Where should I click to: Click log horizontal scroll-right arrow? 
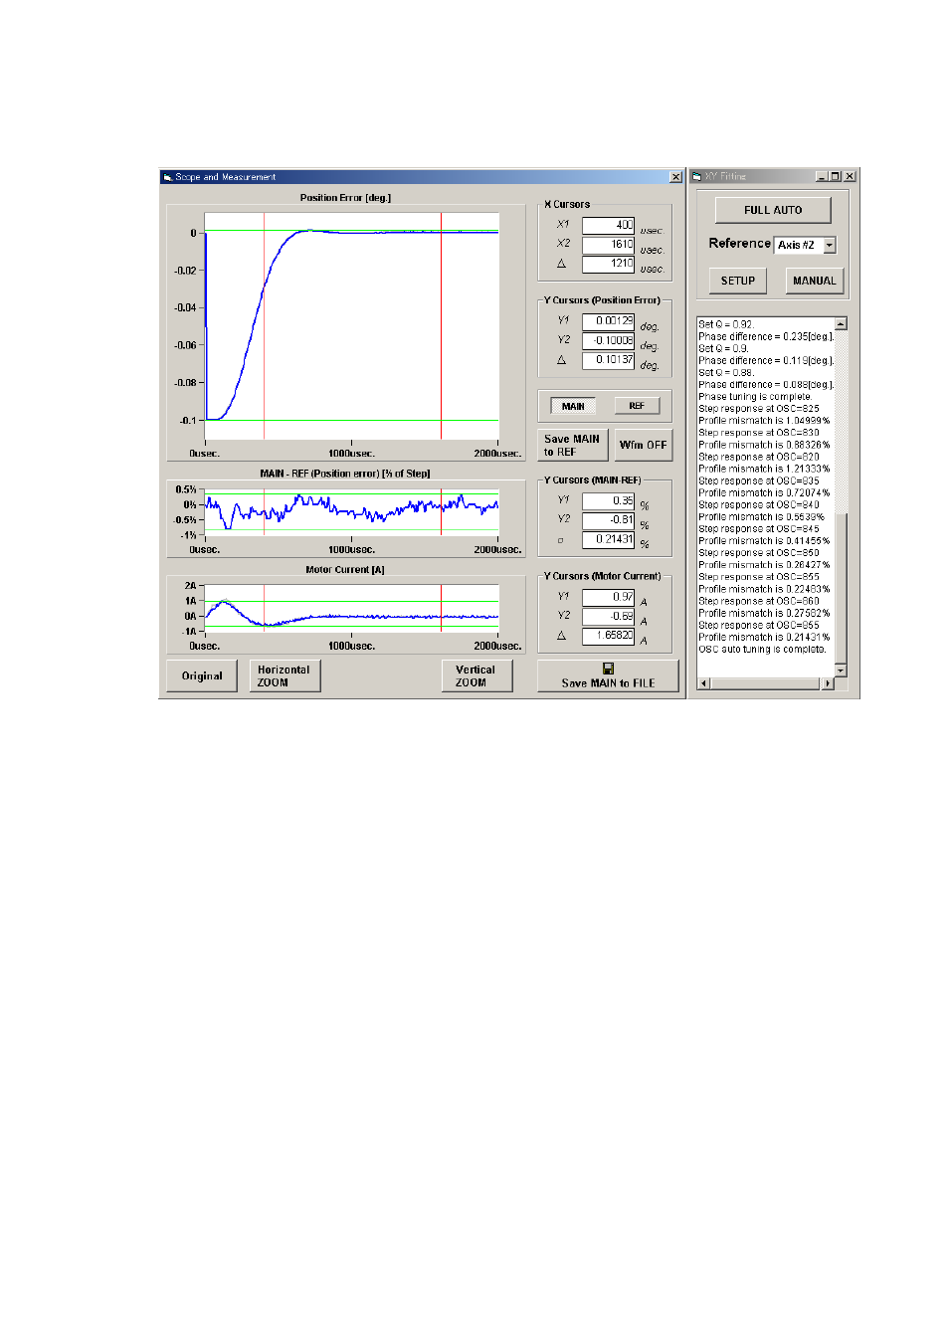828,683
